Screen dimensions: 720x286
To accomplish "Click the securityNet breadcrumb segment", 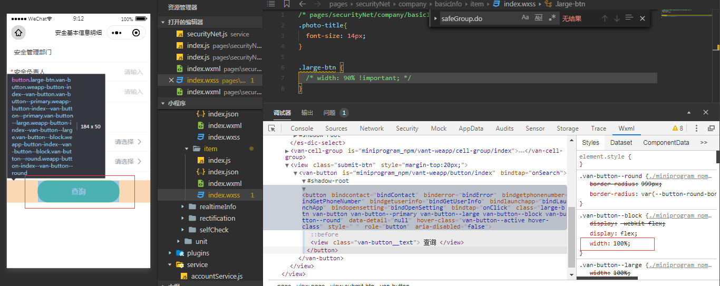I will pos(373,4).
